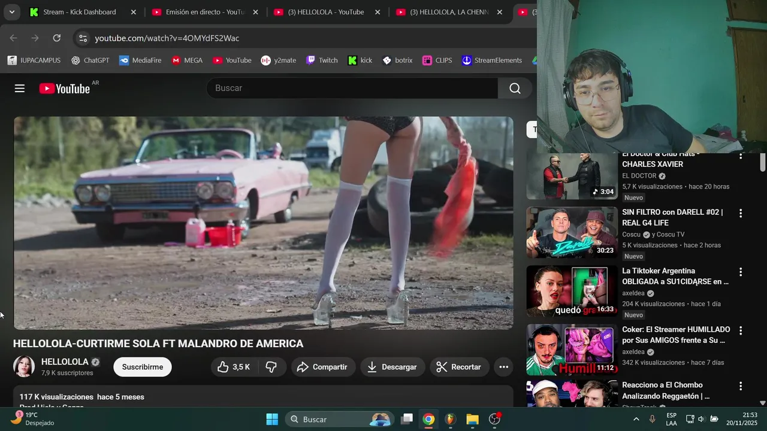
Task: Open options menu for Reacciono a El Chombo
Action: coord(741,386)
